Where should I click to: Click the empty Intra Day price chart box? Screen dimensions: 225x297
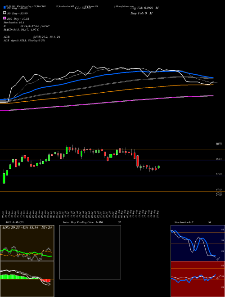[x=90, y=252]
